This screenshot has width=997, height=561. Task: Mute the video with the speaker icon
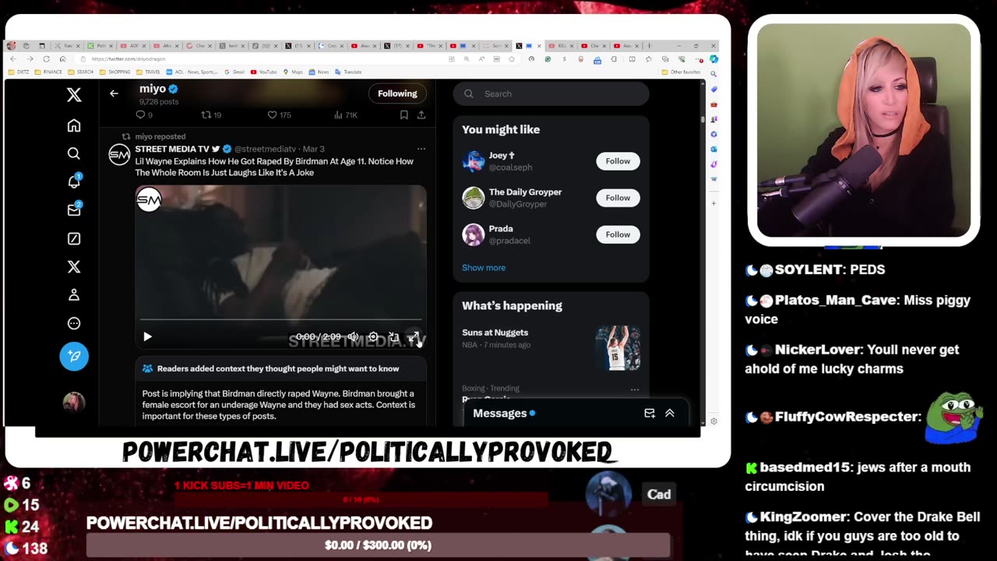tap(353, 337)
